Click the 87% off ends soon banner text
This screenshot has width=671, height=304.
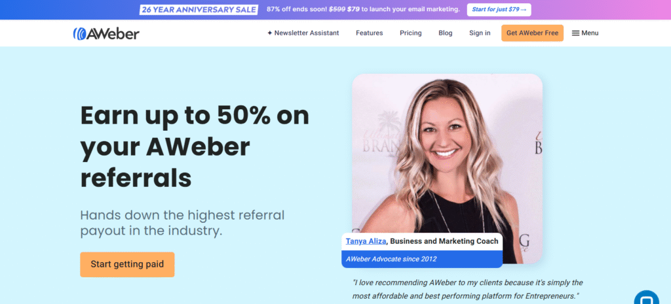tap(363, 9)
